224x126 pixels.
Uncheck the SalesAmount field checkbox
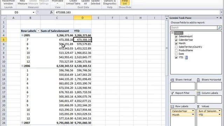point(176,36)
